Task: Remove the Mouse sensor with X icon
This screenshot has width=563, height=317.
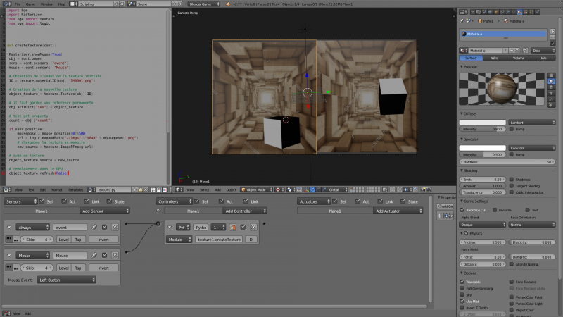Action: click(115, 255)
